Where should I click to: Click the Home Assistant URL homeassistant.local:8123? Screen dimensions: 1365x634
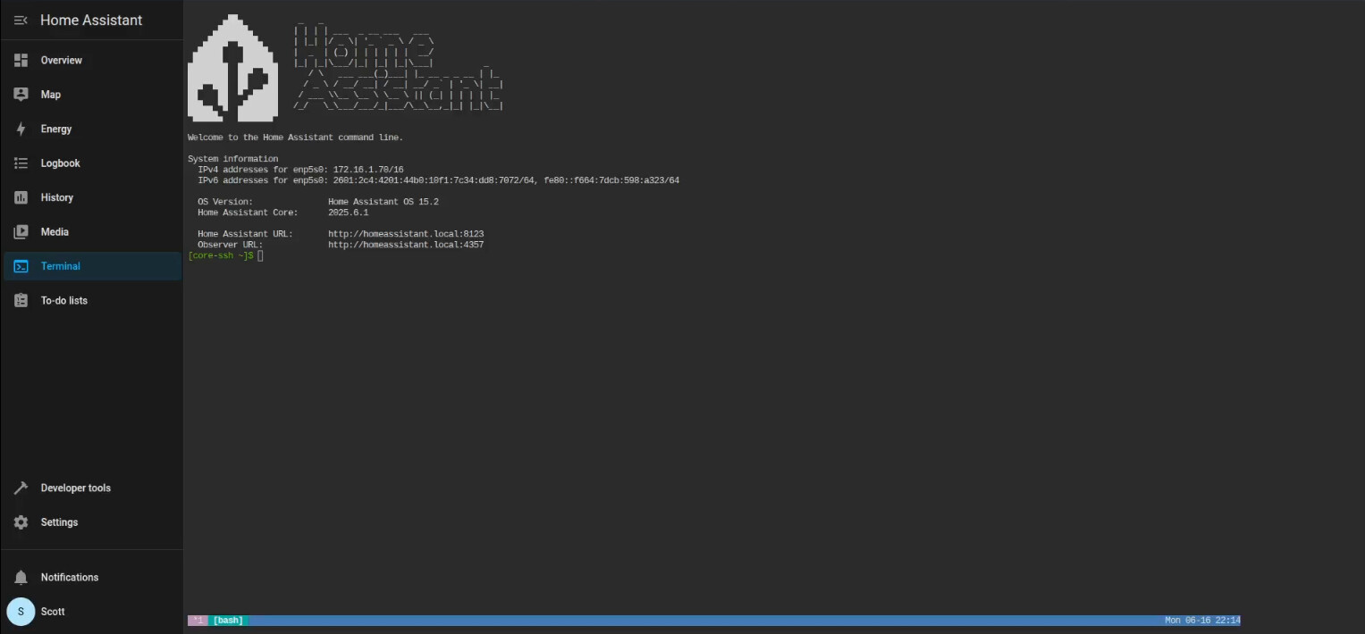[406, 234]
